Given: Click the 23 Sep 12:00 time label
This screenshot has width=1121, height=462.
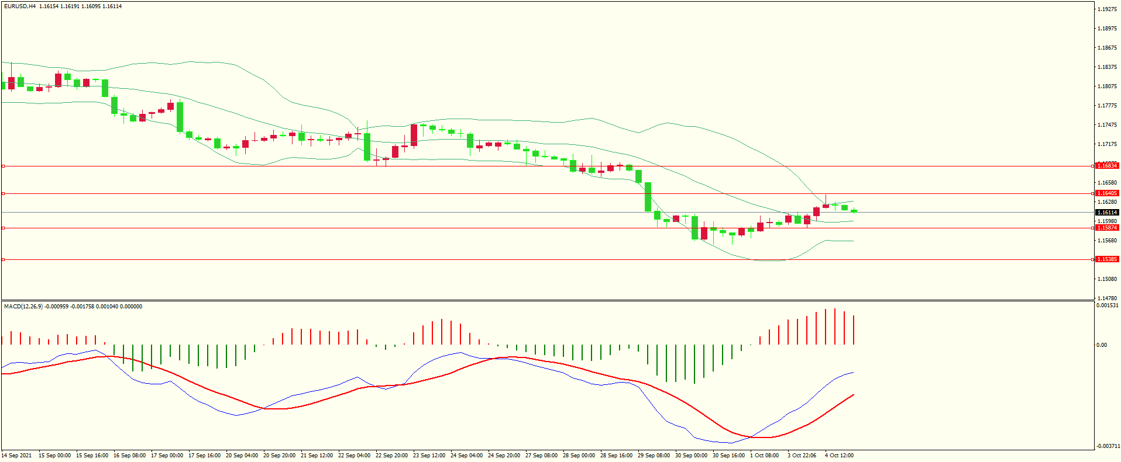Looking at the screenshot, I should click(x=429, y=456).
